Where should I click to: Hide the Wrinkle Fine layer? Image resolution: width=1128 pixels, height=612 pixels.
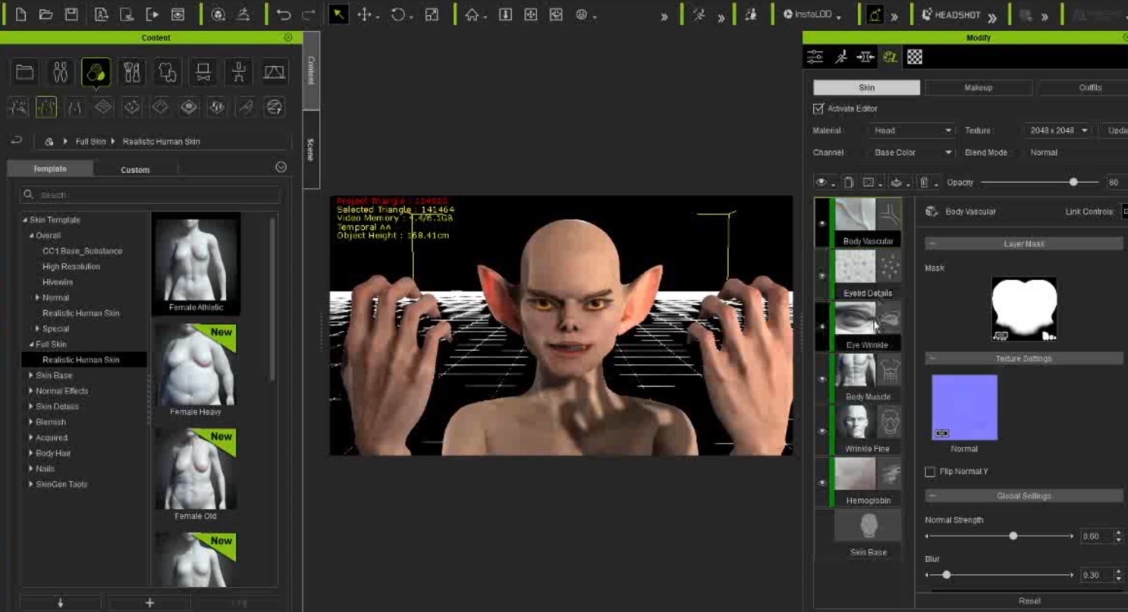tap(822, 431)
